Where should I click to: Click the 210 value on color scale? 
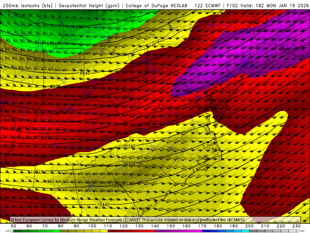265,226
